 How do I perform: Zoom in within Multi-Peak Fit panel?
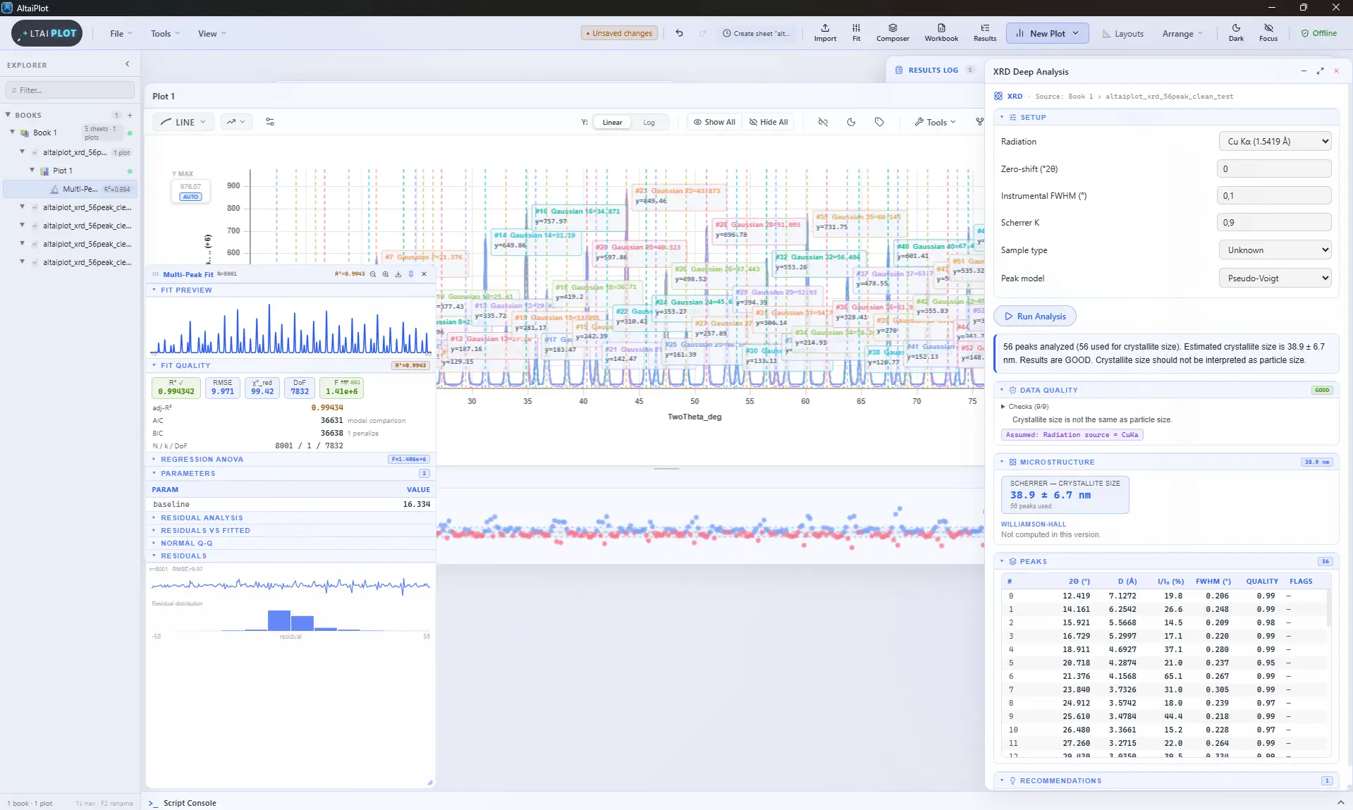[386, 274]
